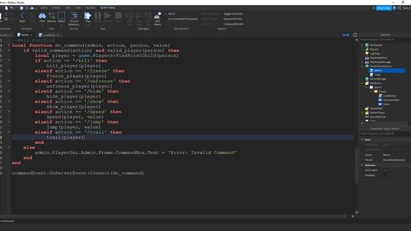
Task: Click Format Selection icon
Action: tap(74, 15)
